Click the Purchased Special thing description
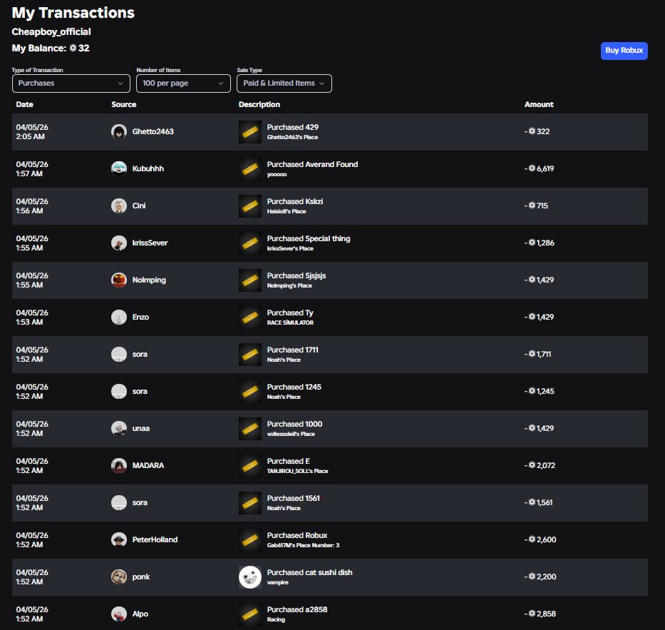Image resolution: width=665 pixels, height=630 pixels. pyautogui.click(x=309, y=238)
